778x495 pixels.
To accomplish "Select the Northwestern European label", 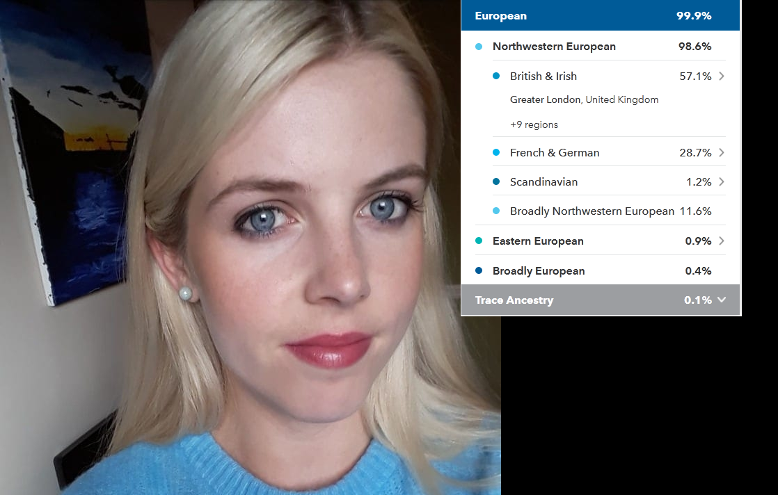I will click(554, 47).
